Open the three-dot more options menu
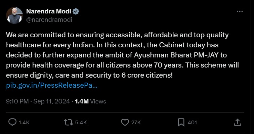This screenshot has height=134, width=254. [x=240, y=11]
